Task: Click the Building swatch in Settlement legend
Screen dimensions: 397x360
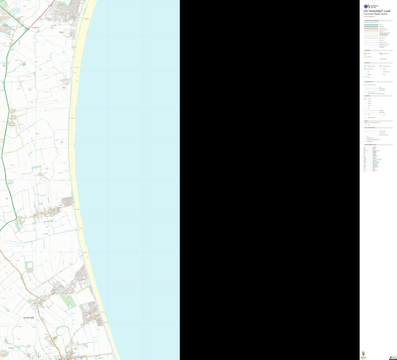Action: [365, 53]
